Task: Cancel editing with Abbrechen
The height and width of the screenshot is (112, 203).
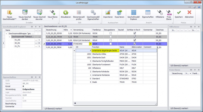Action: tap(189, 12)
